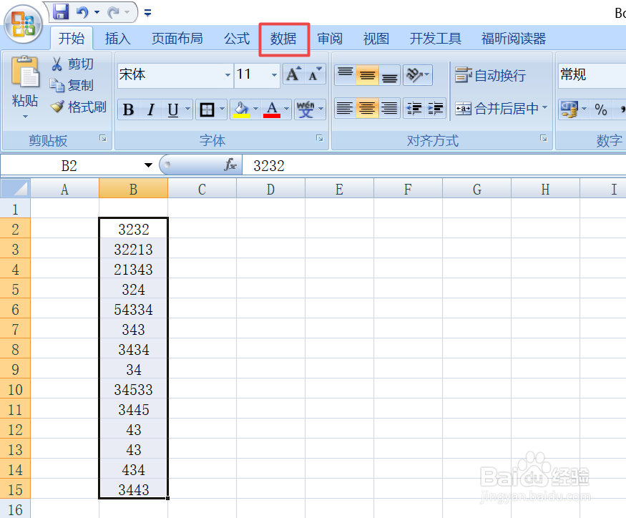This screenshot has width=626, height=518.
Task: Apply yellow fill color
Action: pyautogui.click(x=241, y=109)
